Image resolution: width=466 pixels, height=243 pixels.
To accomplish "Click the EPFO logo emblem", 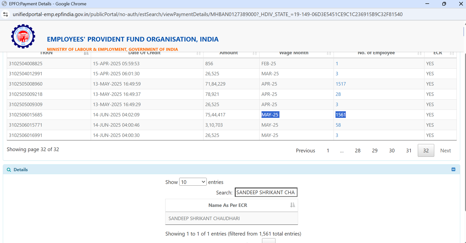I will tap(23, 36).
